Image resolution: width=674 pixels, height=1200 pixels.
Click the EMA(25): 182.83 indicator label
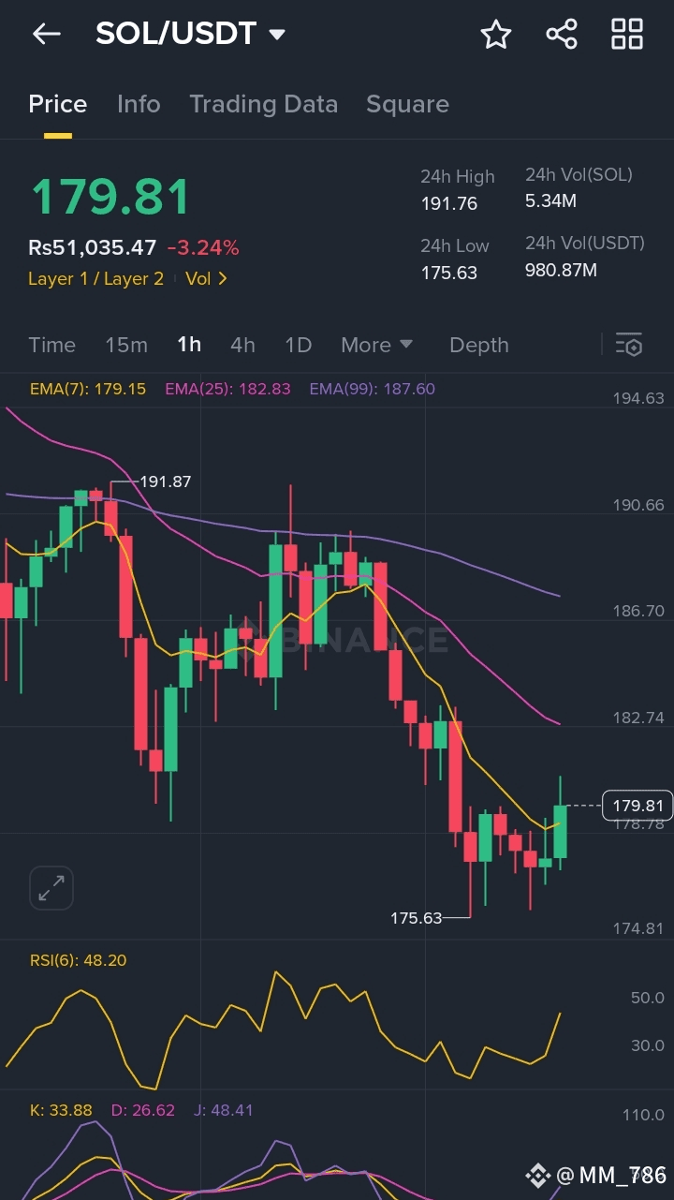(x=227, y=389)
